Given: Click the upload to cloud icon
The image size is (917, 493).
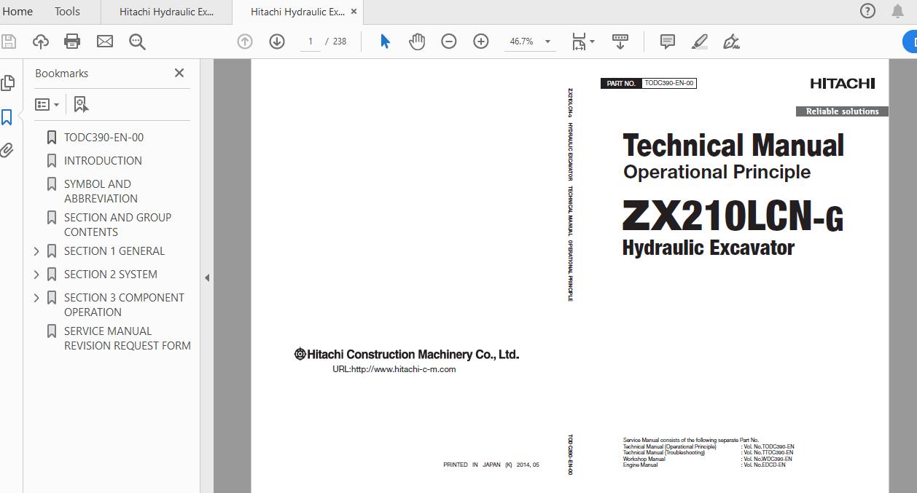Looking at the screenshot, I should point(41,42).
